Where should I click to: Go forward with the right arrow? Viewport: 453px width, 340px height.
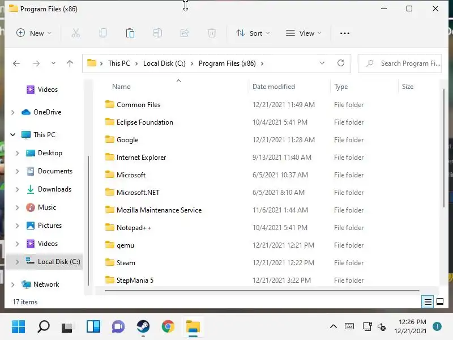click(x=36, y=63)
